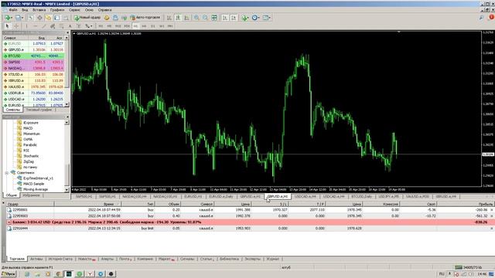The width and height of the screenshot is (495, 278).
Task: Select the H1 timeframe button
Action: [x=135, y=25]
